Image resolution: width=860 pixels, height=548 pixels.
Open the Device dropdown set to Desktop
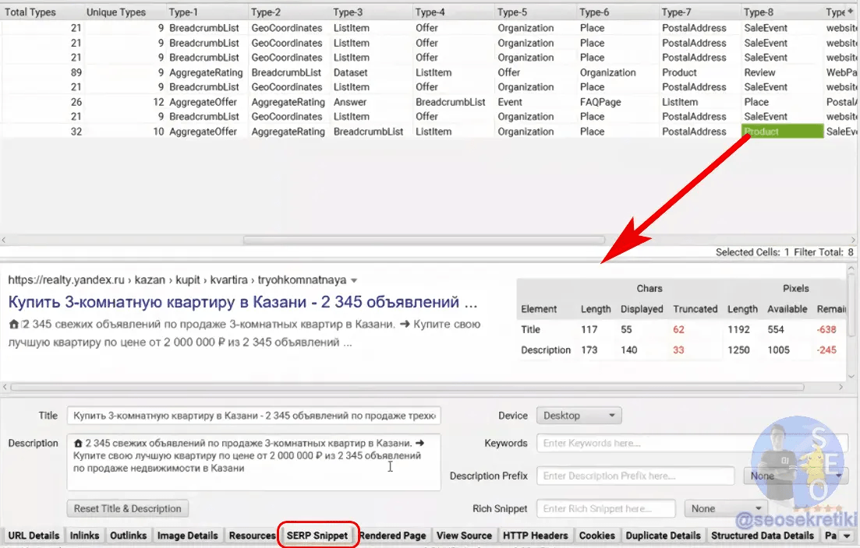click(x=579, y=416)
